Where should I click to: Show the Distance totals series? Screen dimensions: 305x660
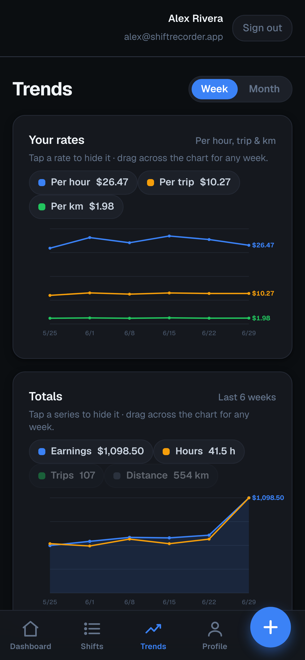[x=161, y=475]
